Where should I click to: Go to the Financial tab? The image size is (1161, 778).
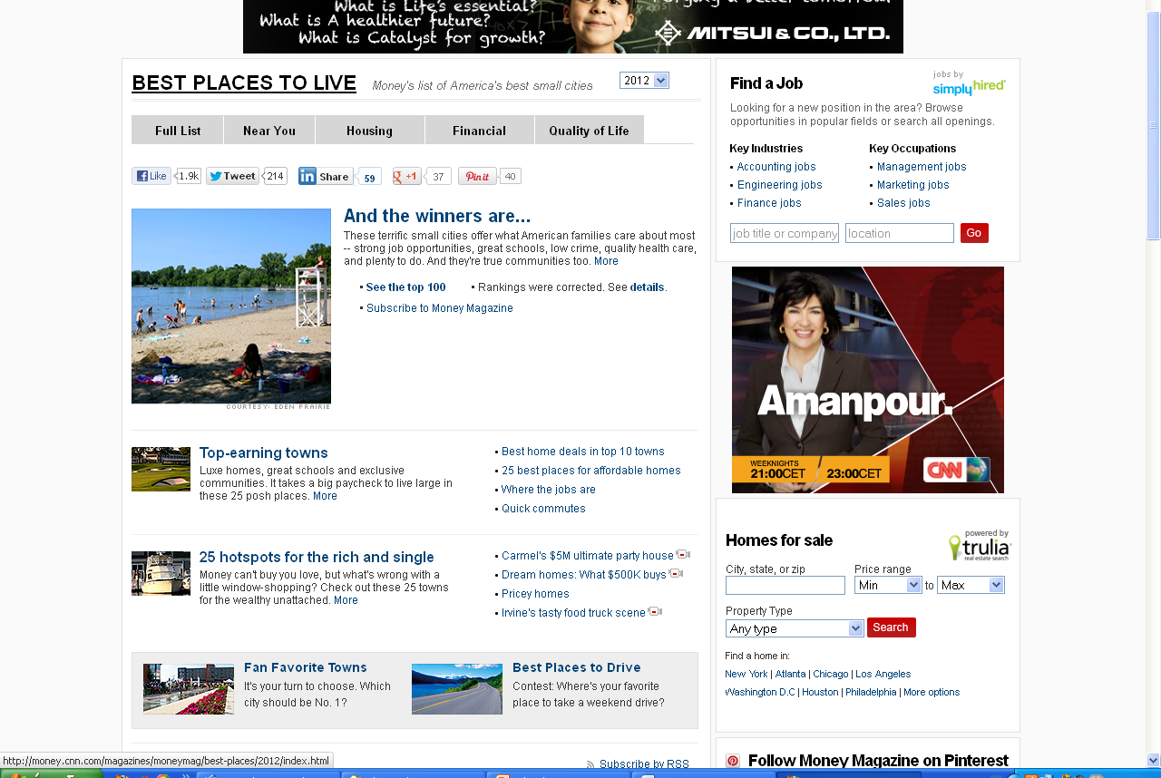479,130
